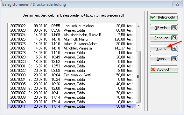Click the F9 key badge on Archiv
184x115 pixels.
coord(174,59)
